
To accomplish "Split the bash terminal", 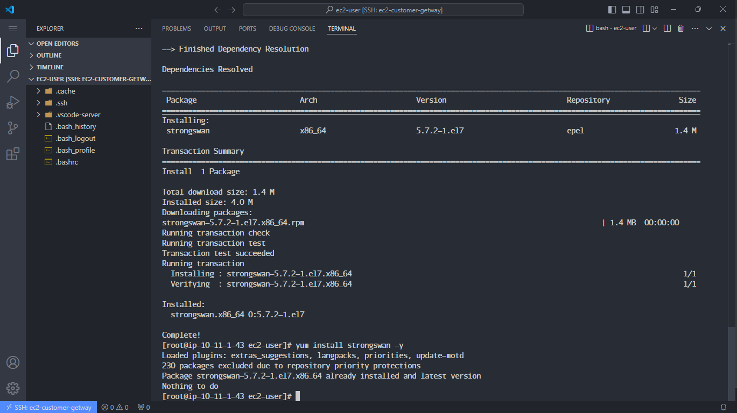I will pyautogui.click(x=666, y=28).
